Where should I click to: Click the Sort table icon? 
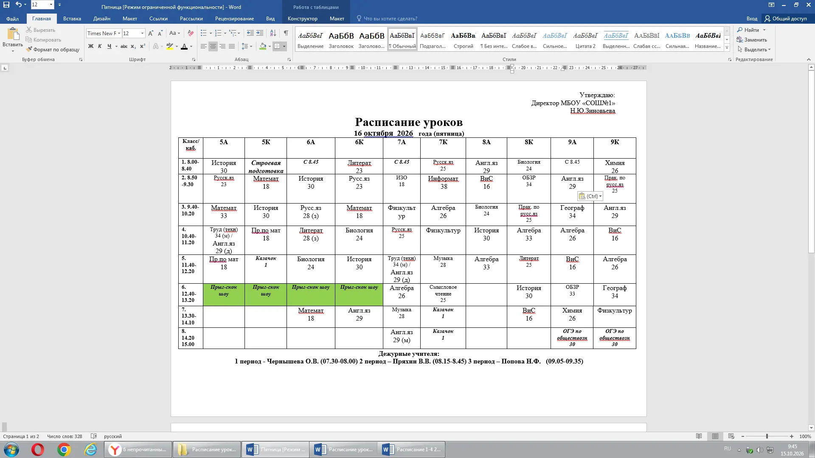(273, 33)
